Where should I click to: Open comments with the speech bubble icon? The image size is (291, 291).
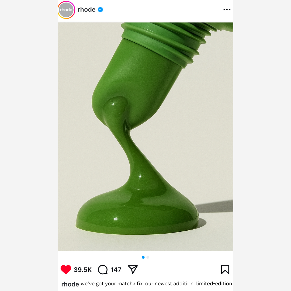click(103, 269)
